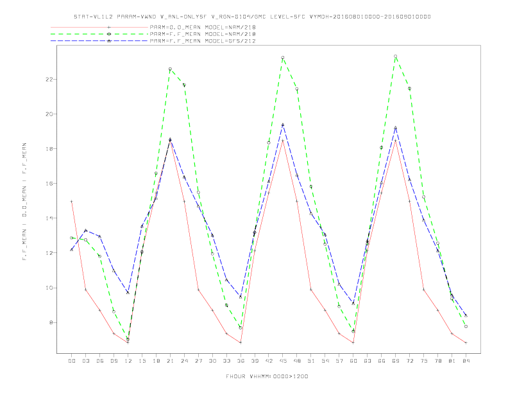
Task: Click x-axis tick label 51
Action: [x=311, y=361]
